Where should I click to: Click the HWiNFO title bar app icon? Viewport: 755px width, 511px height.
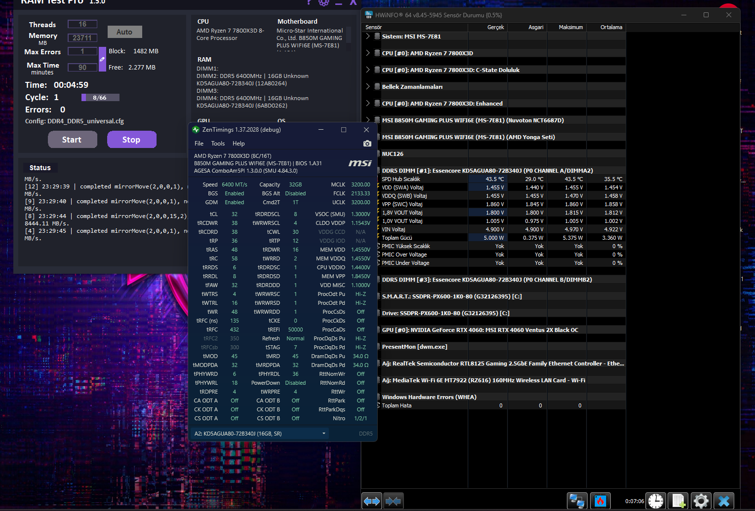click(369, 15)
